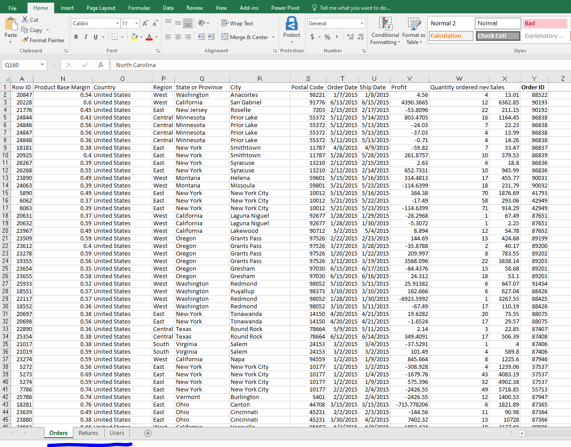Switch to the Users sheet tab
Screen dimensions: 571x447
[117, 433]
